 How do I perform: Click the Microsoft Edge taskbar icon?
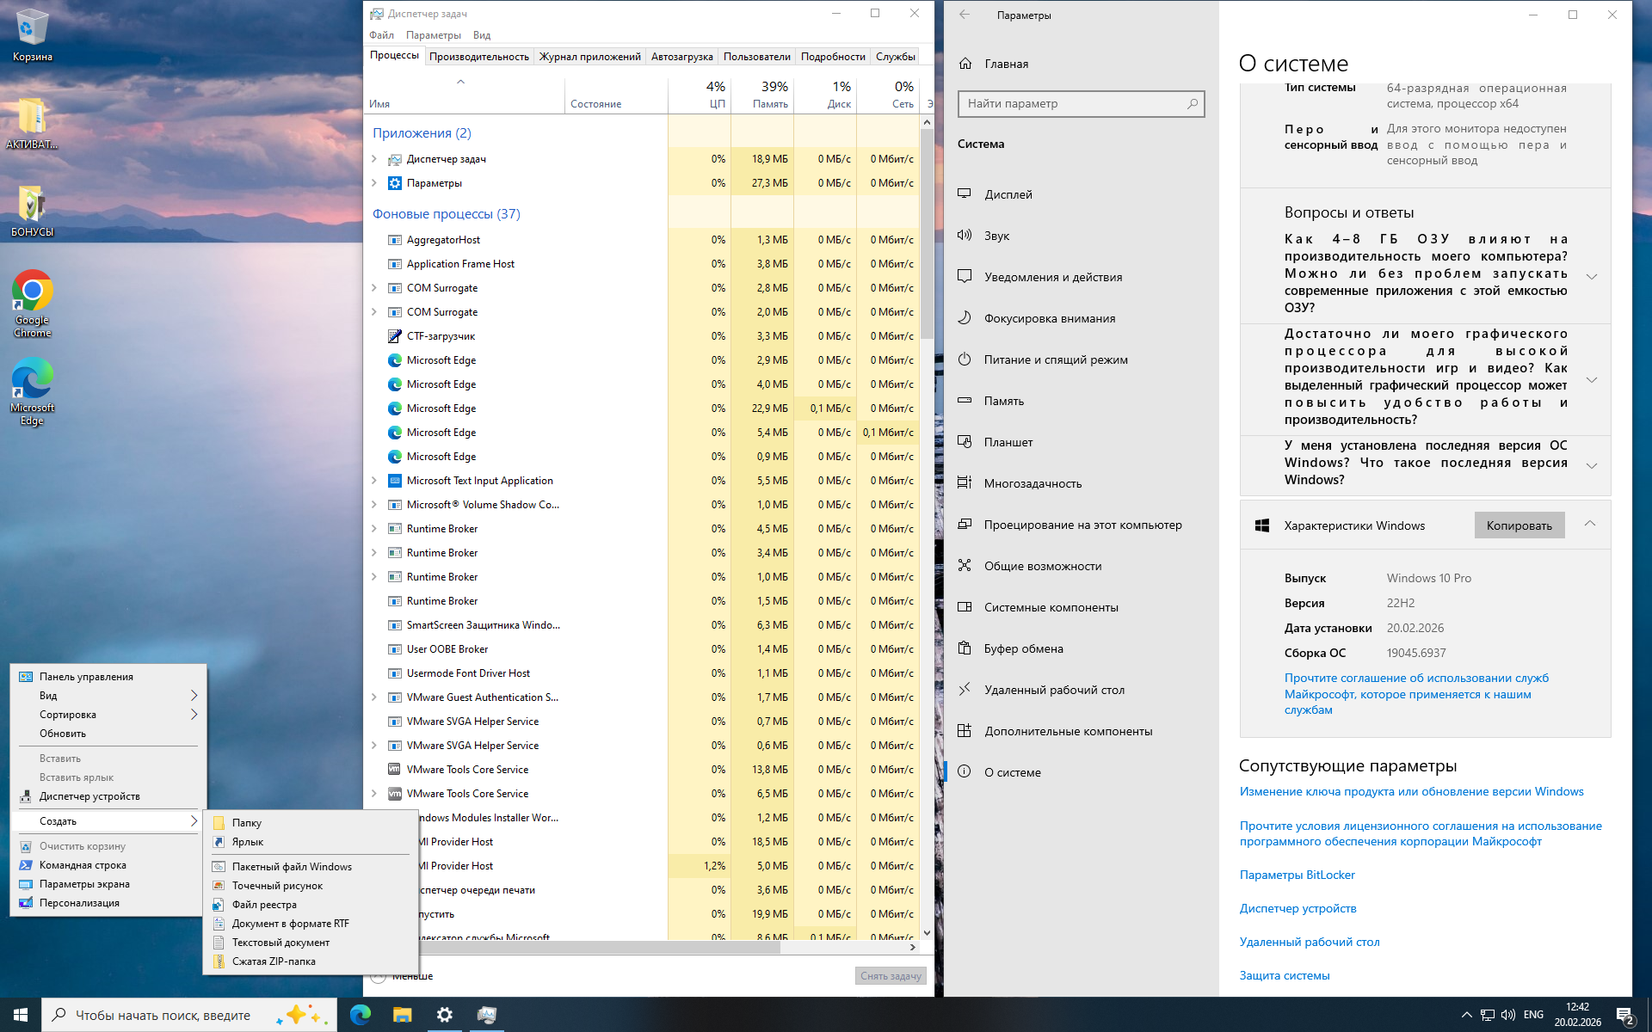(361, 1015)
